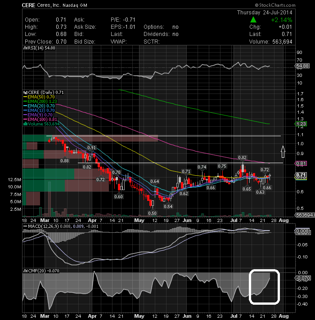Click the +2.14% percent change value
The height and width of the screenshot is (320, 315).
(x=282, y=20)
